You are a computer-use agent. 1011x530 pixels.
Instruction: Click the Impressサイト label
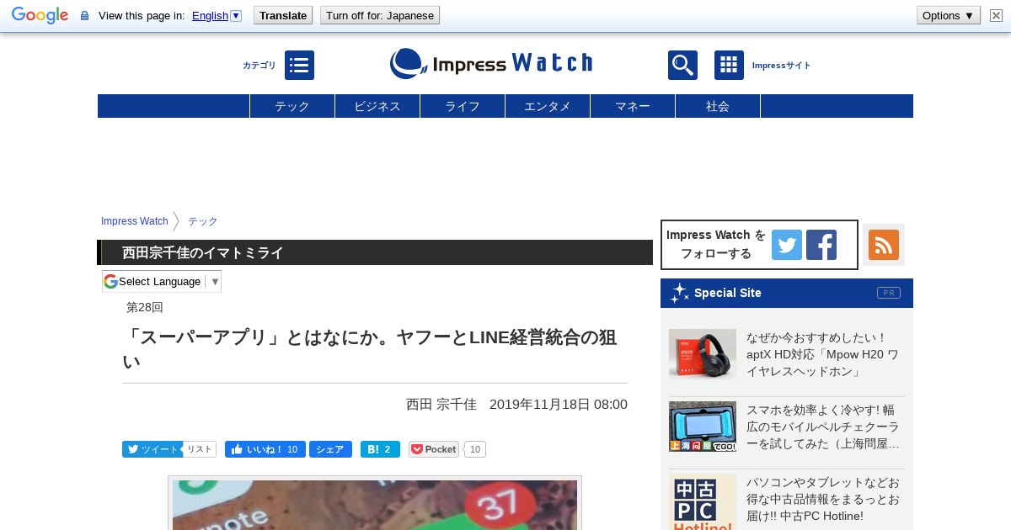point(781,65)
